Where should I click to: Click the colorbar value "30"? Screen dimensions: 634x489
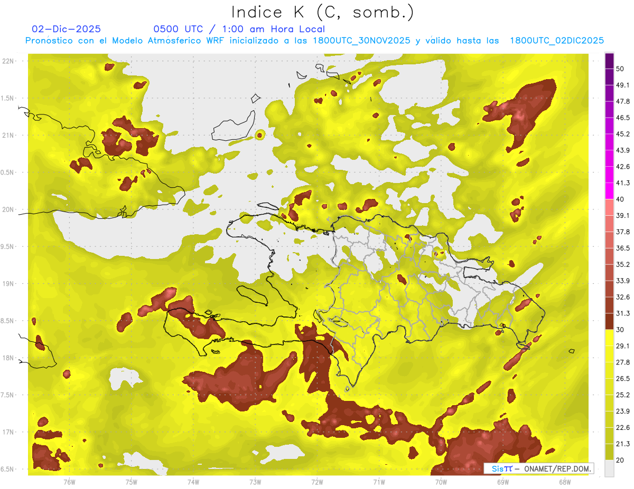tap(621, 330)
